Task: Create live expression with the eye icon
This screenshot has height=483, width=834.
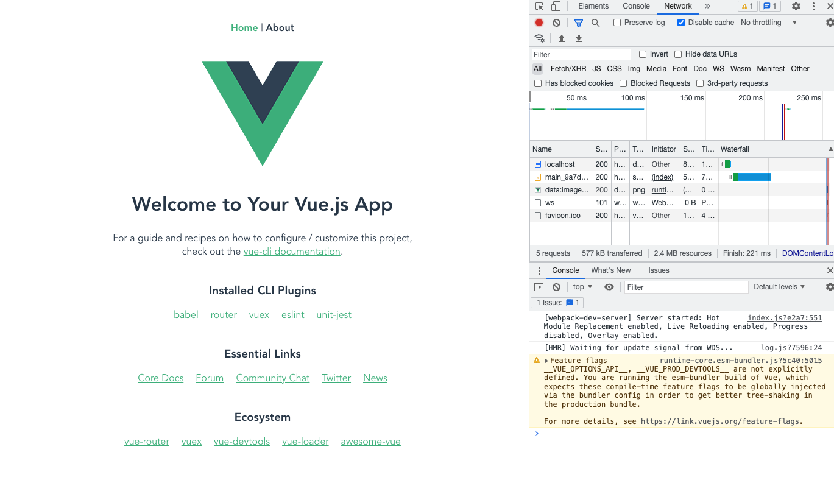Action: 609,287
